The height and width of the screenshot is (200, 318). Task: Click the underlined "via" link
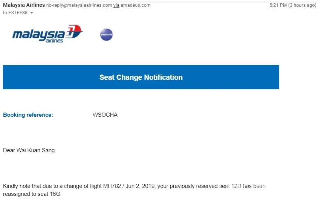point(117,5)
